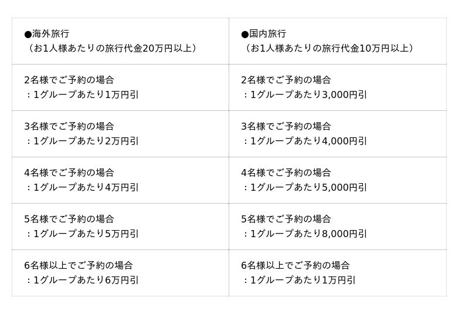
Task: Select domestic 6名様以上 1万円引 cell
Action: [337, 273]
